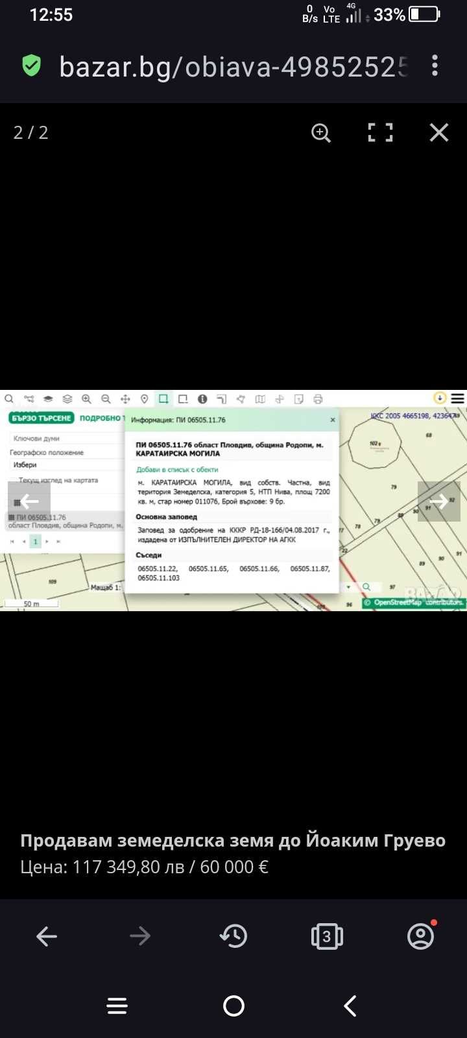The image size is (467, 1038).
Task: Go to next photo with right arrow
Action: [x=439, y=501]
